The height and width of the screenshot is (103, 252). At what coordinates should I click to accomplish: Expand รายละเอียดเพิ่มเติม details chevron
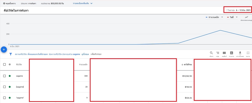click(91, 3)
